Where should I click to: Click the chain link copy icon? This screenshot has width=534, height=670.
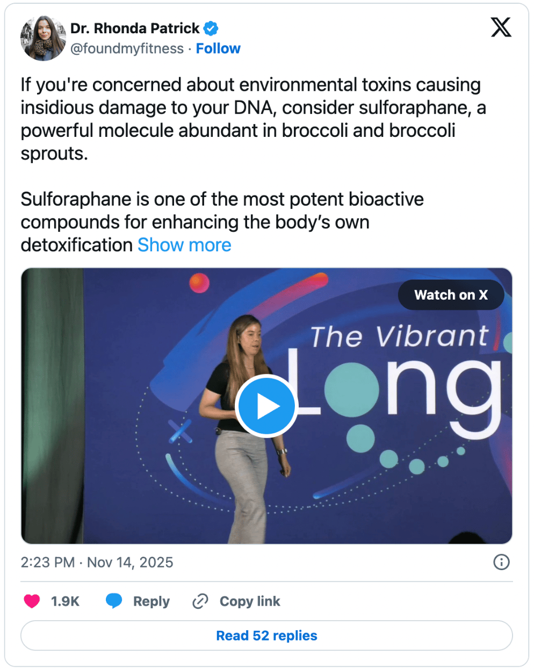tap(200, 601)
